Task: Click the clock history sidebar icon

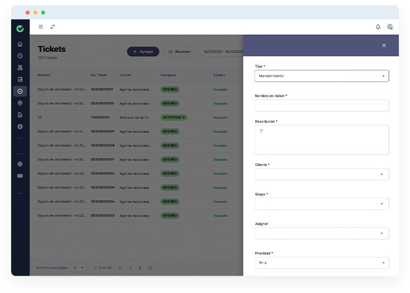Action: (x=20, y=56)
